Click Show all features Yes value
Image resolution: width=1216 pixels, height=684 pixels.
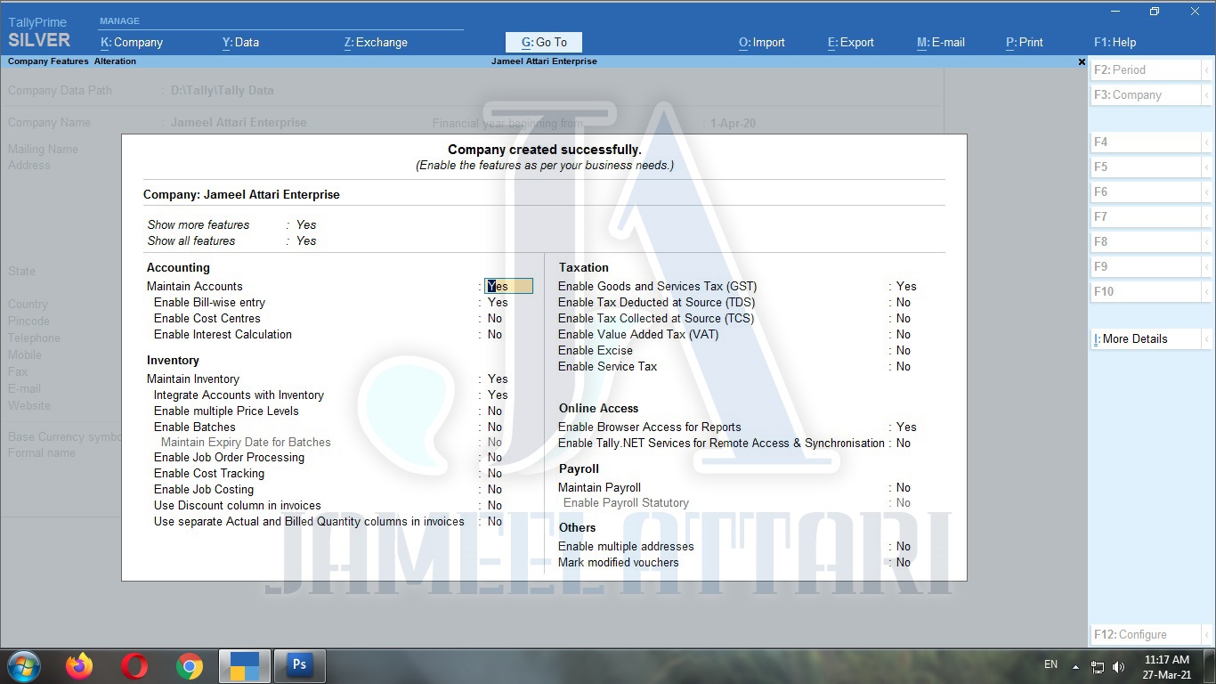coord(306,240)
